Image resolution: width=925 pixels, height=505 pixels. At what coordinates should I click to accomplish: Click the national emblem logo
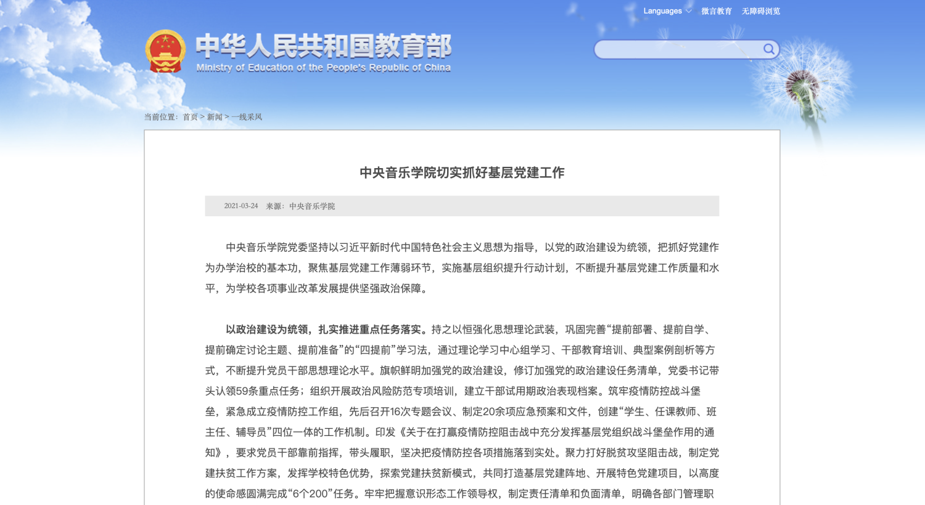(165, 51)
